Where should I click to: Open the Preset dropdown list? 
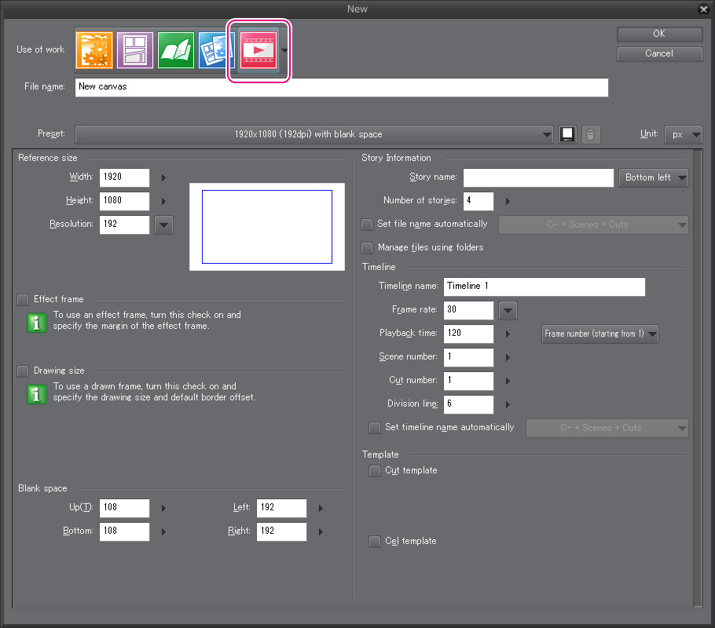(x=314, y=134)
